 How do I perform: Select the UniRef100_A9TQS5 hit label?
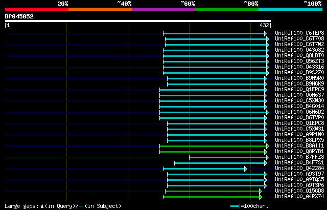click(x=299, y=179)
